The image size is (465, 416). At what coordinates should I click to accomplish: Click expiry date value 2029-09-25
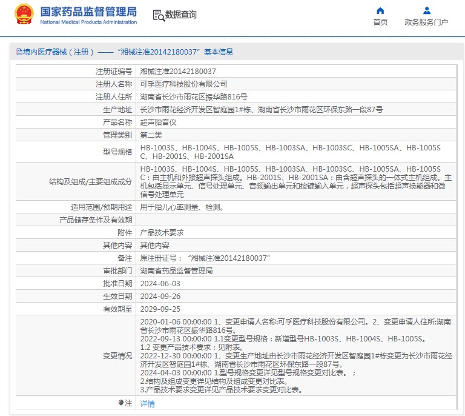tap(160, 309)
